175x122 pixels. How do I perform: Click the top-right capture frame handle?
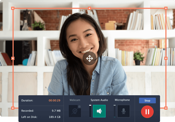tap(166, 8)
